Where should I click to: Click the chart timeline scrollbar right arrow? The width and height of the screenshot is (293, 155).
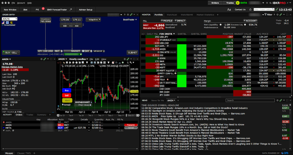coord(138,115)
